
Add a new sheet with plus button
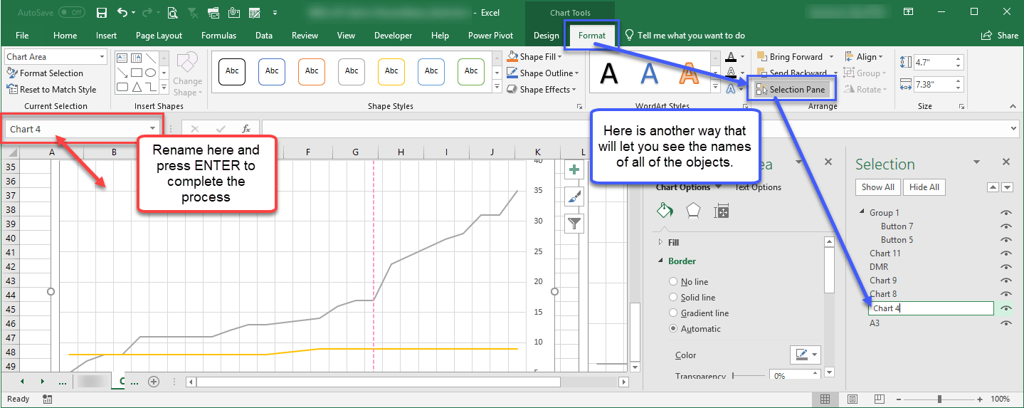[x=153, y=382]
